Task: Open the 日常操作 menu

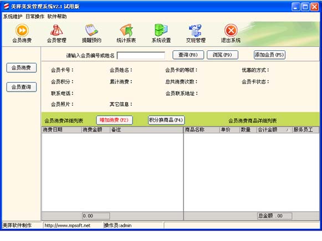Action: click(x=35, y=17)
